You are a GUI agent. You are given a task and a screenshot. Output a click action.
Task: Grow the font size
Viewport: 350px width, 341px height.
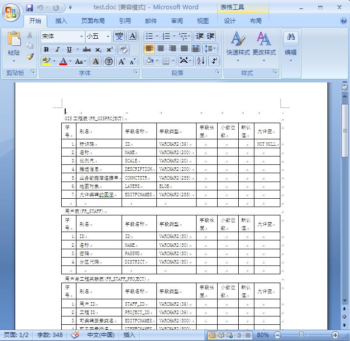(x=122, y=61)
